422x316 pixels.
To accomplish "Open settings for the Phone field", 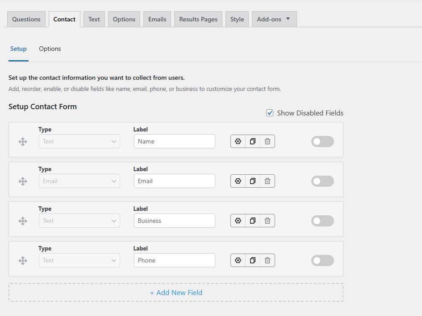I will (238, 260).
